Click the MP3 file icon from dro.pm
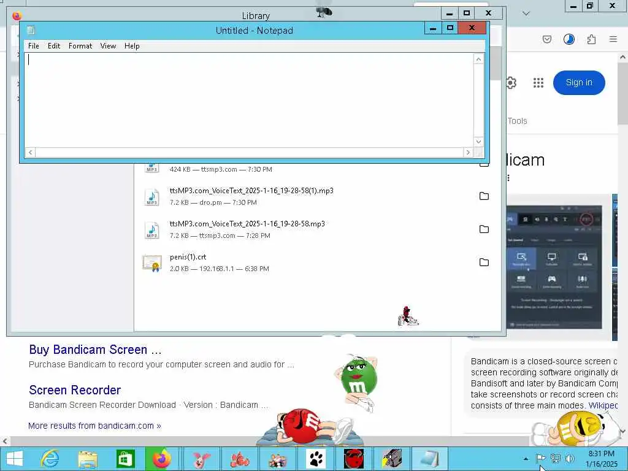Screen dimensions: 628x471 (x=152, y=197)
